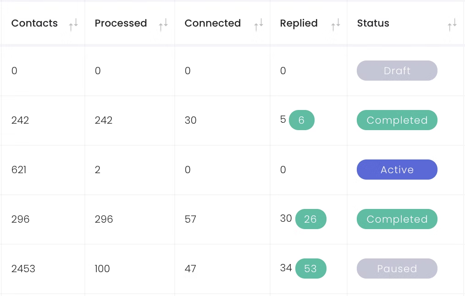465x296 pixels.
Task: Select the green 53 reply badge
Action: (x=310, y=269)
